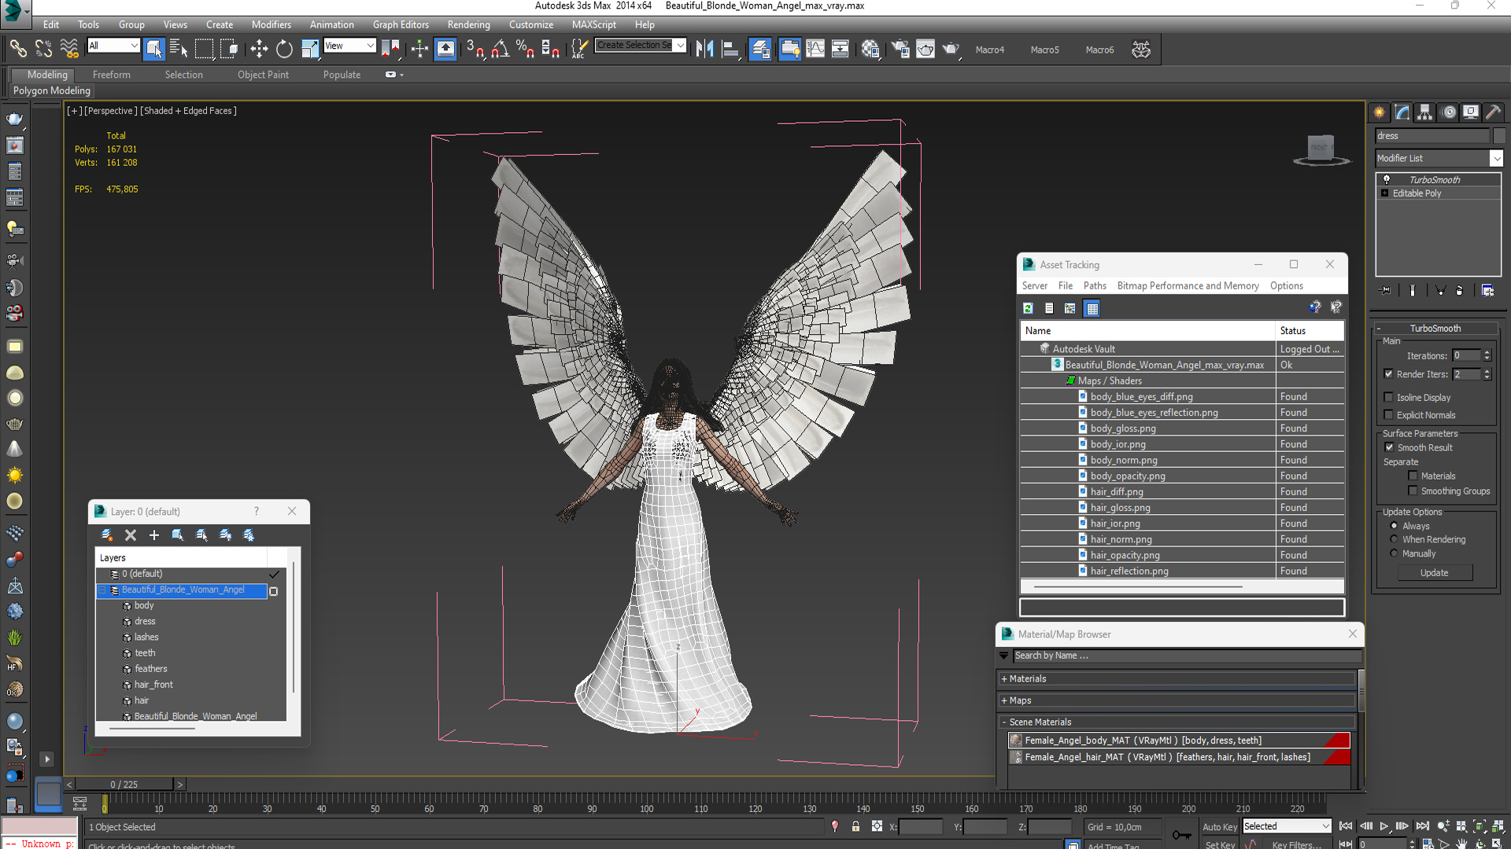This screenshot has height=849, width=1511.
Task: Click the ViewCube in viewport
Action: [x=1321, y=149]
